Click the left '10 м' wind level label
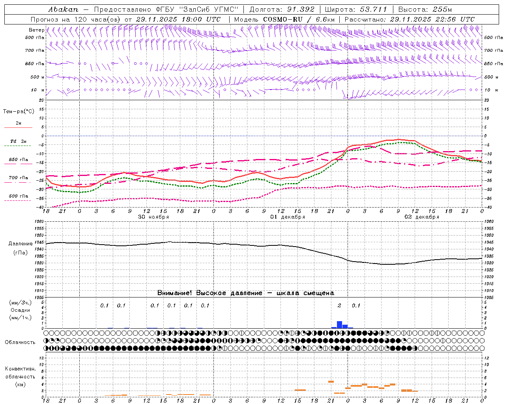505x404 pixels. [x=38, y=90]
